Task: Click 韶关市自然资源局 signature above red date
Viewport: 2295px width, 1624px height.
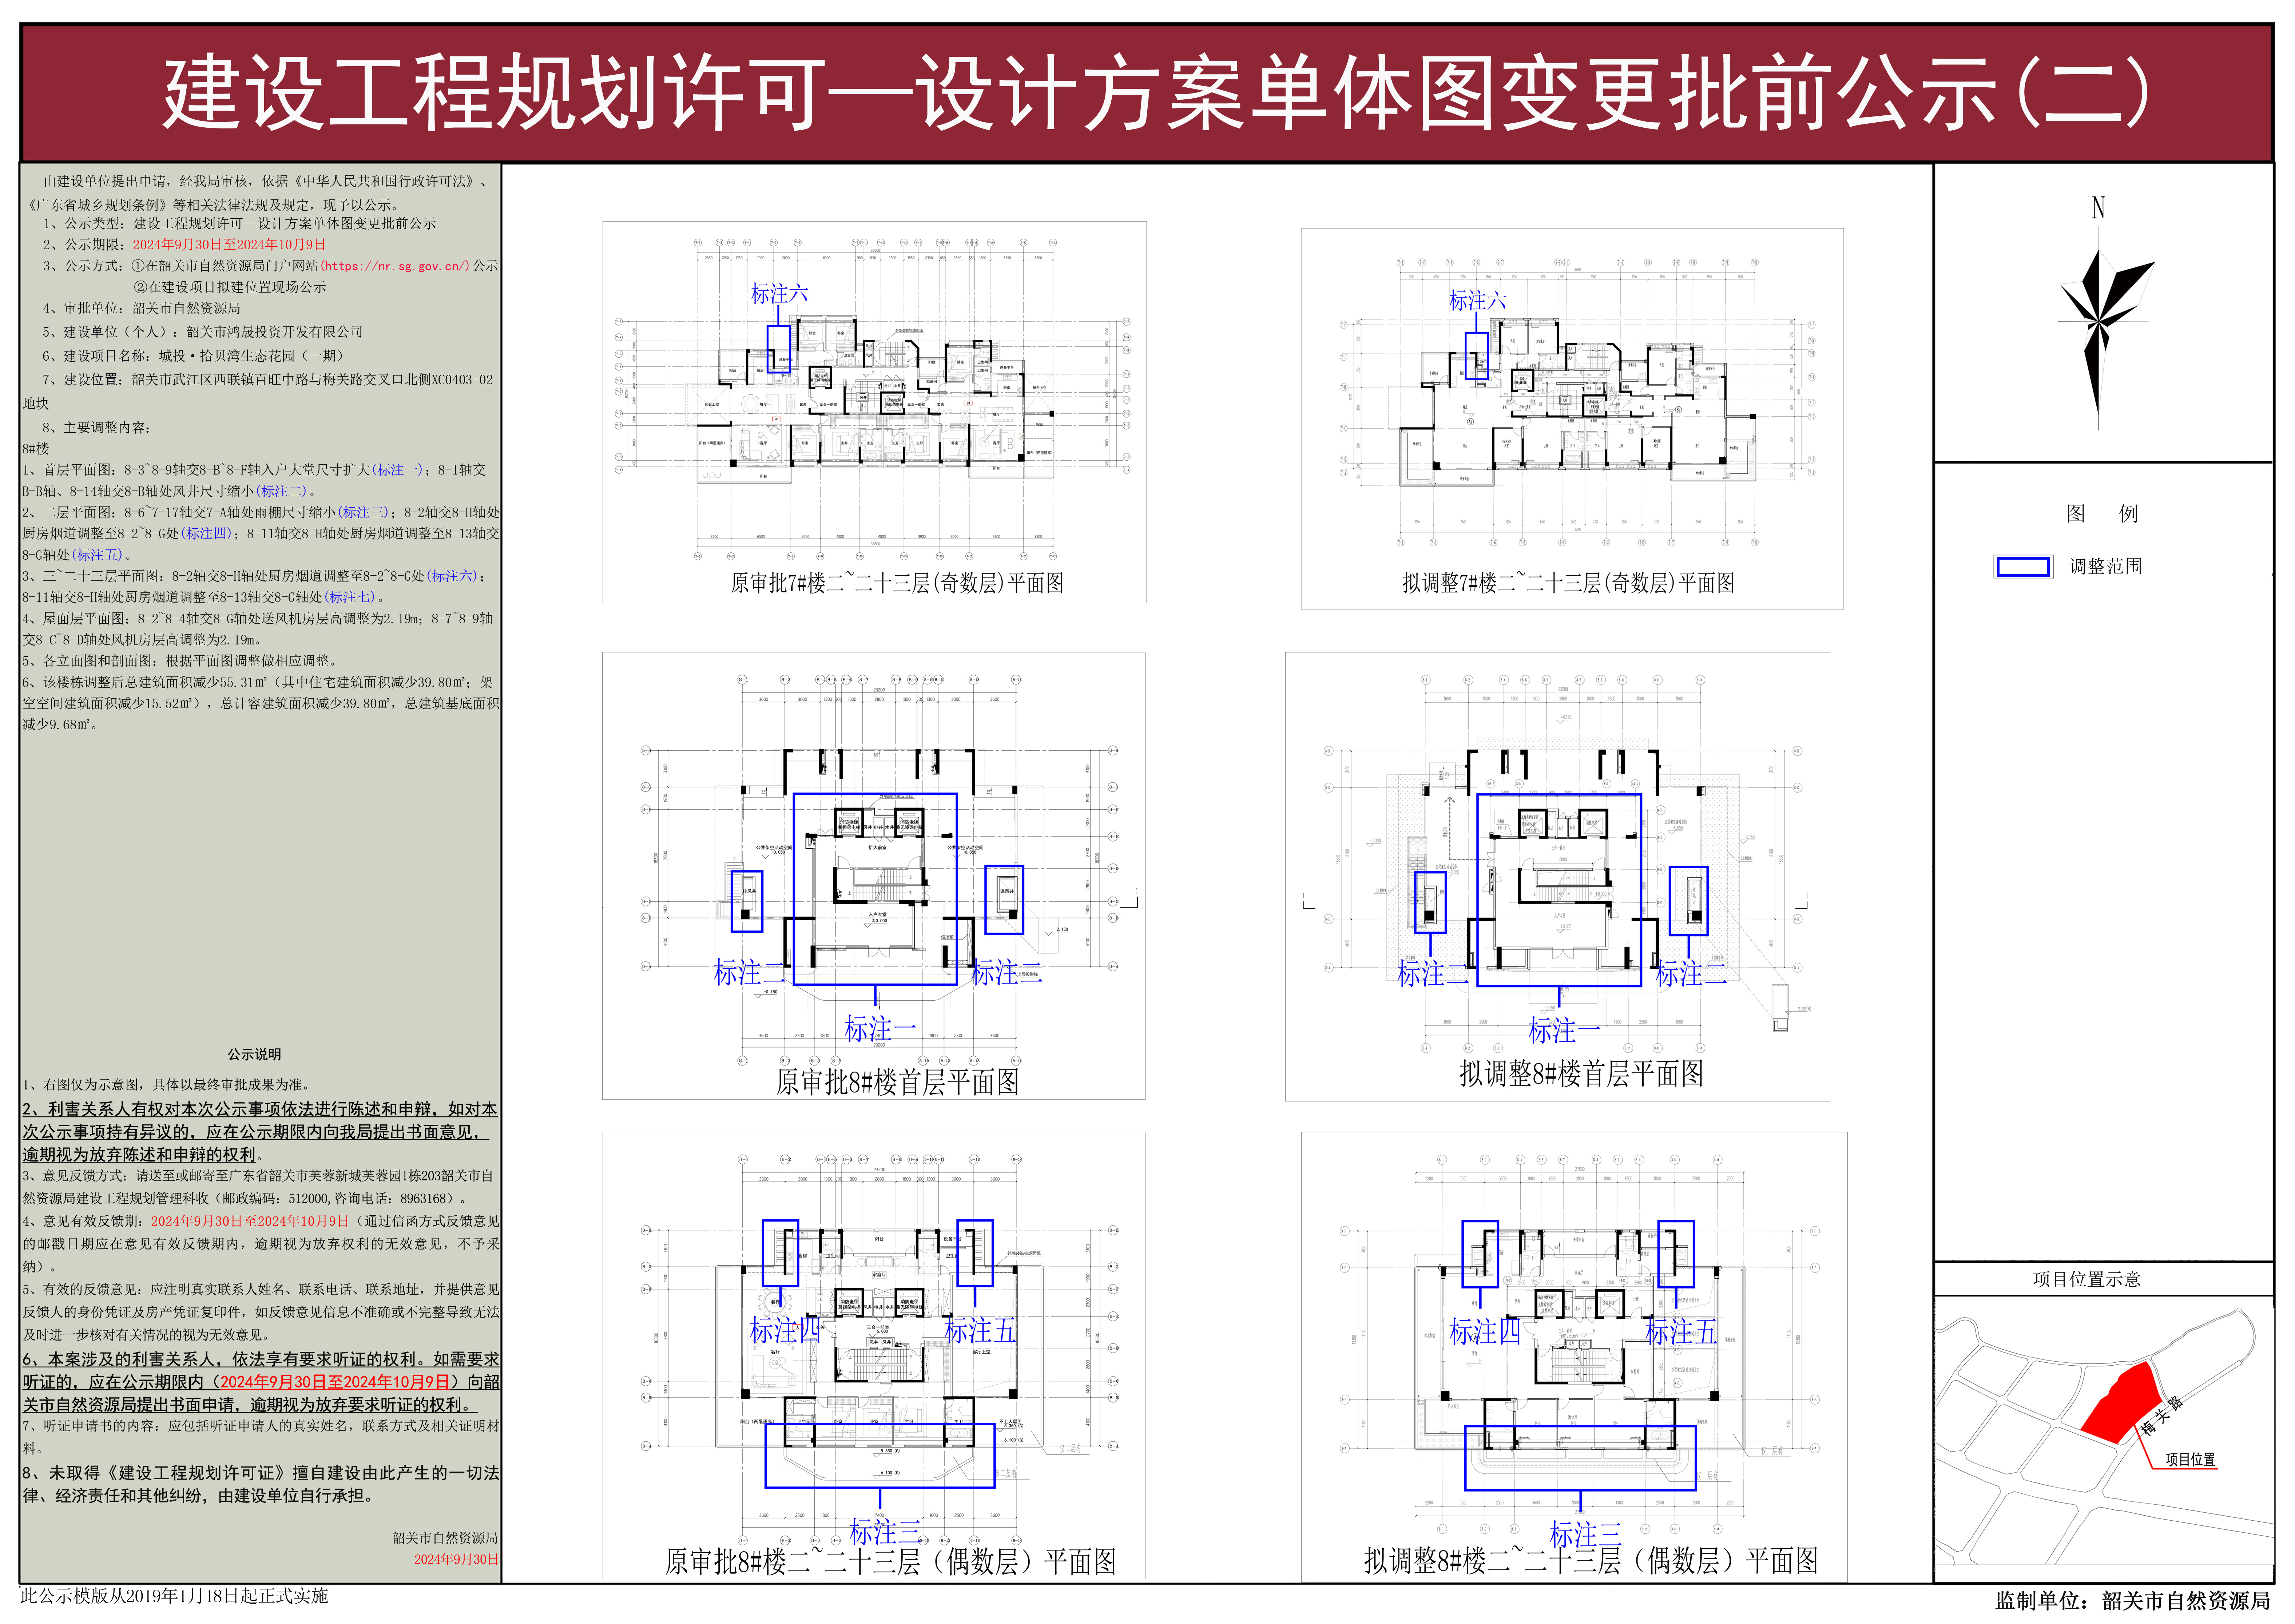Action: coord(445,1539)
